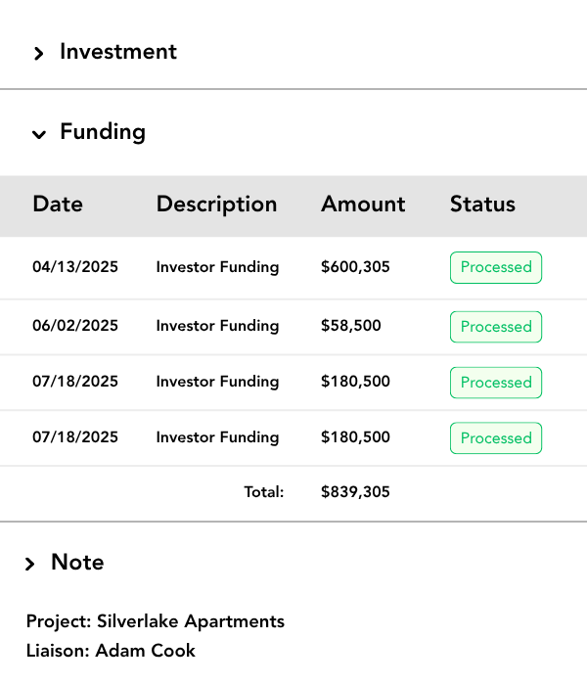587x685 pixels.
Task: Click the Project: Silverlake Apartments note line
Action: click(156, 621)
